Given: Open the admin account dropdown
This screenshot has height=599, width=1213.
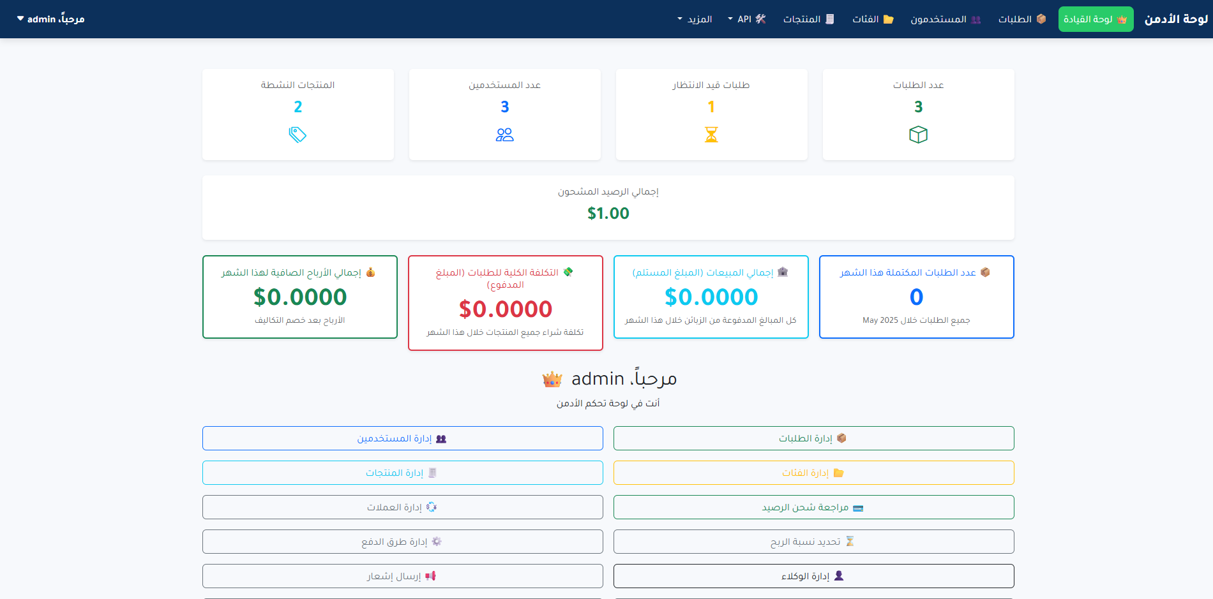Looking at the screenshot, I should coord(50,19).
